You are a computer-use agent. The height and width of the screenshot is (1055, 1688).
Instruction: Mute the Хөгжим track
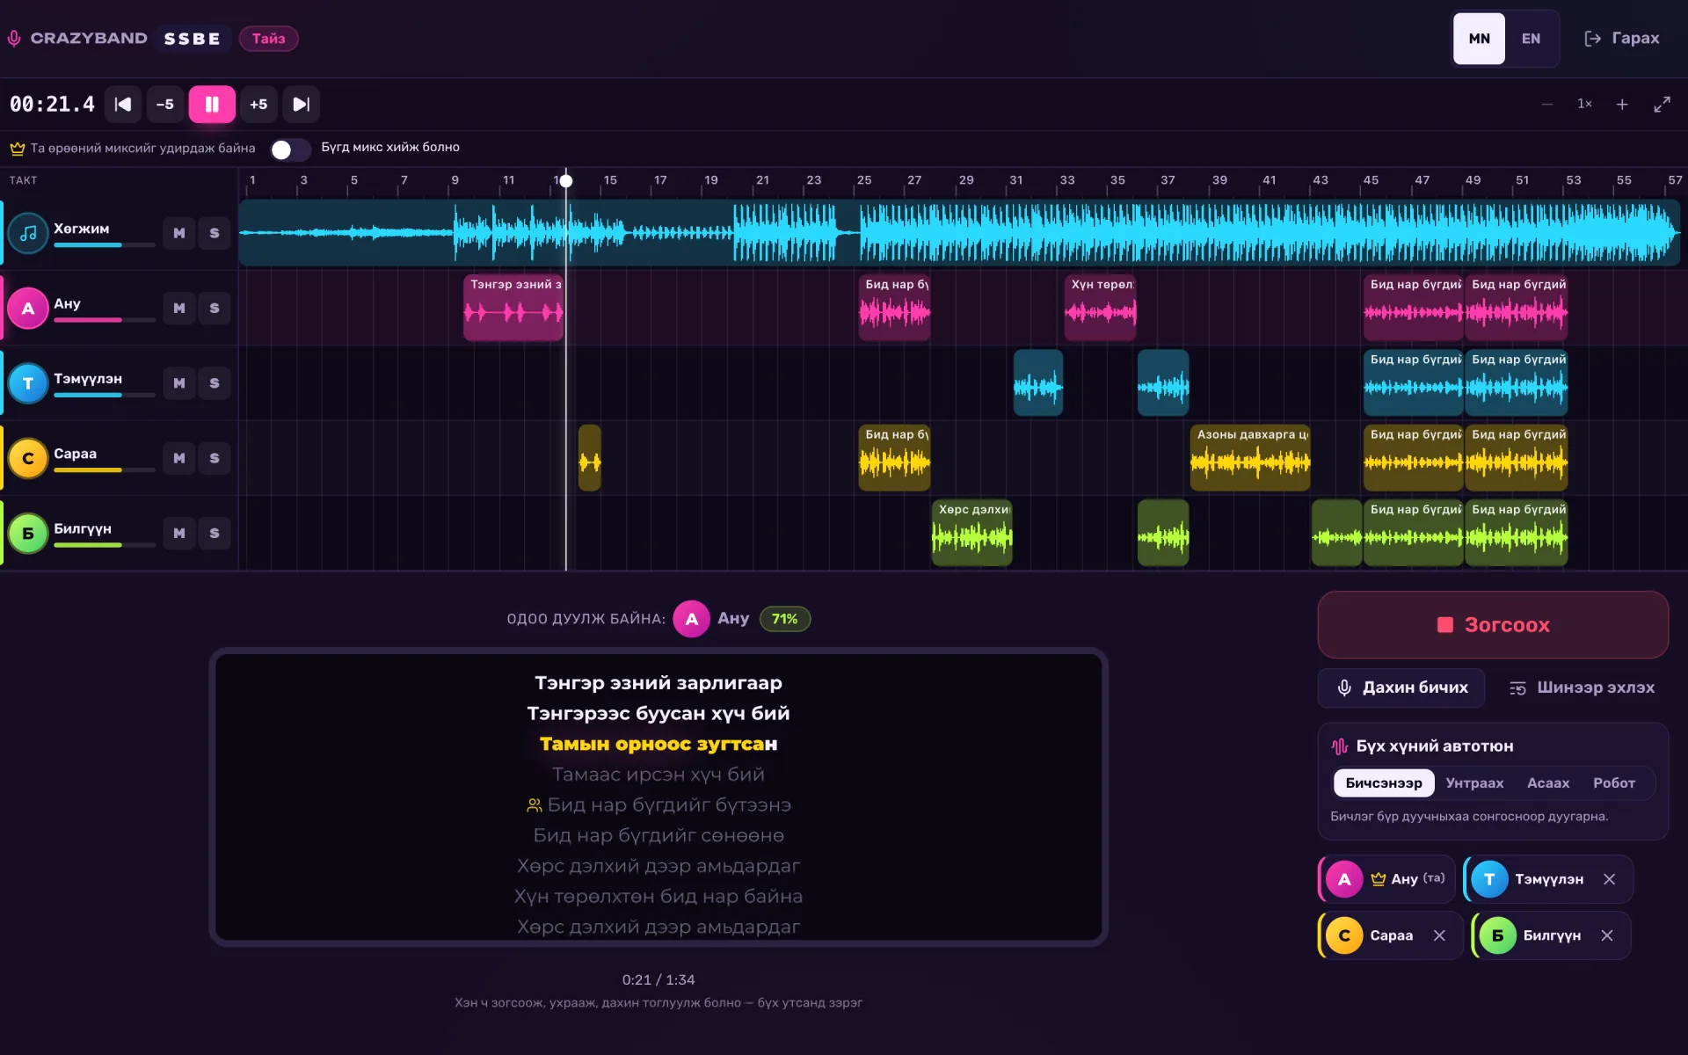pos(179,233)
